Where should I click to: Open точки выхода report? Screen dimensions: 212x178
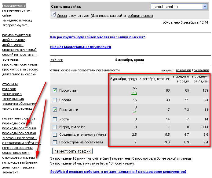point(13,99)
